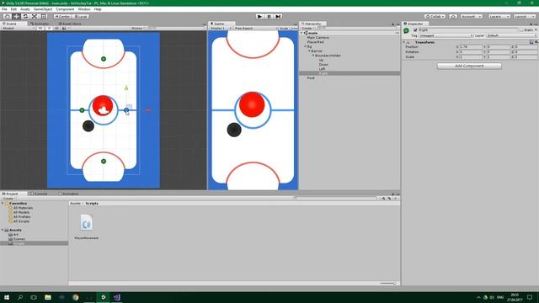539x303 pixels.
Task: Open the Free Aspect dropdown in Game view
Action: point(256,28)
